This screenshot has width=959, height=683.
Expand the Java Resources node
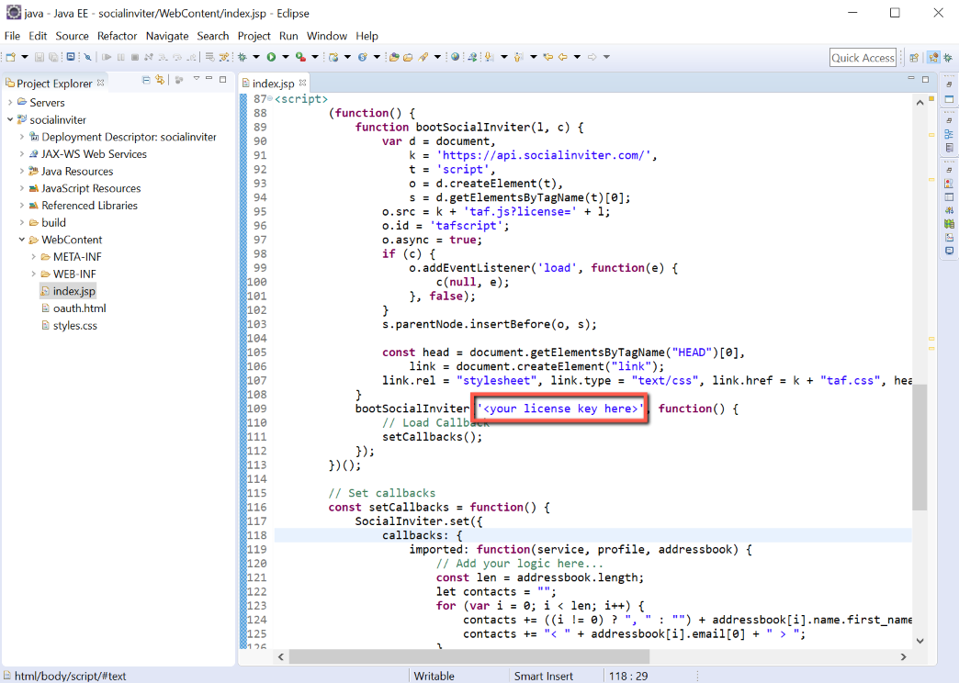pos(22,171)
